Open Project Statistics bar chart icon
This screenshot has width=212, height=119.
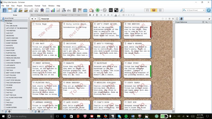click(x=53, y=10)
